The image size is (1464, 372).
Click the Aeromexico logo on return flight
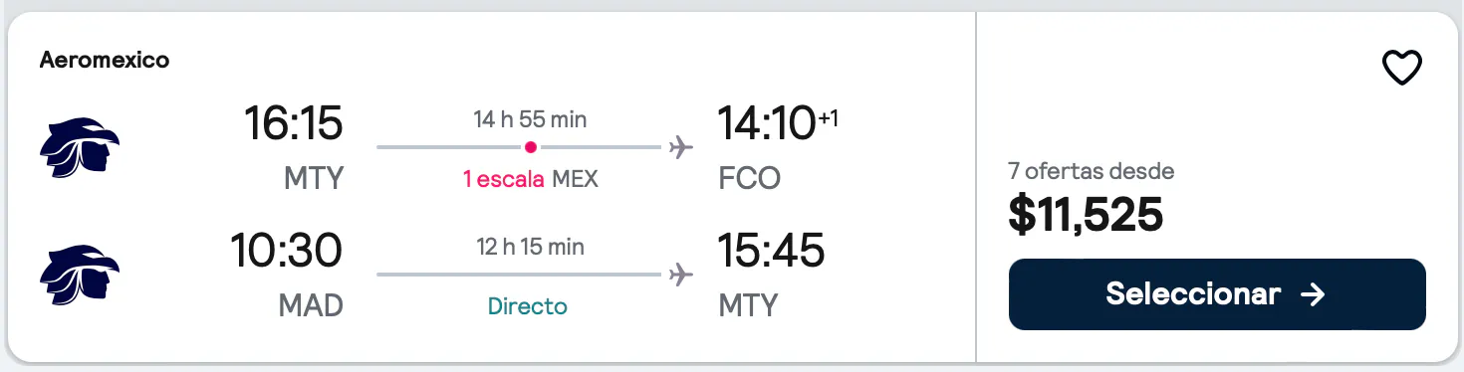coord(80,276)
